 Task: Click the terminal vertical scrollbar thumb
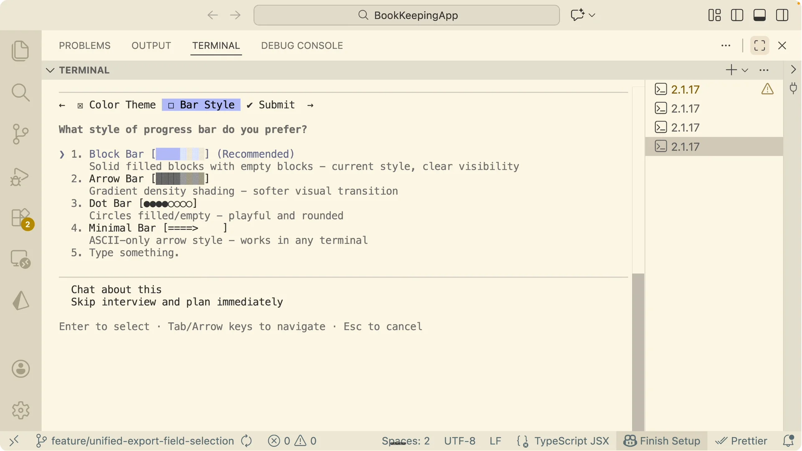click(x=638, y=352)
